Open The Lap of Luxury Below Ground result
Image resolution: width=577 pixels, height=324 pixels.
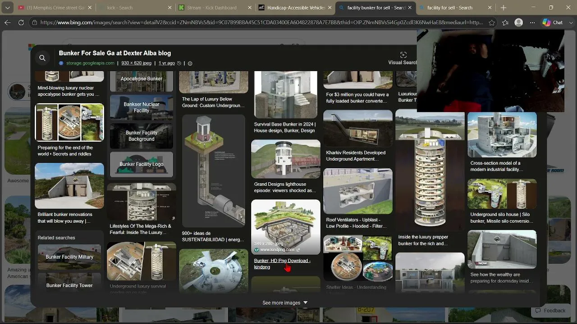pyautogui.click(x=213, y=102)
